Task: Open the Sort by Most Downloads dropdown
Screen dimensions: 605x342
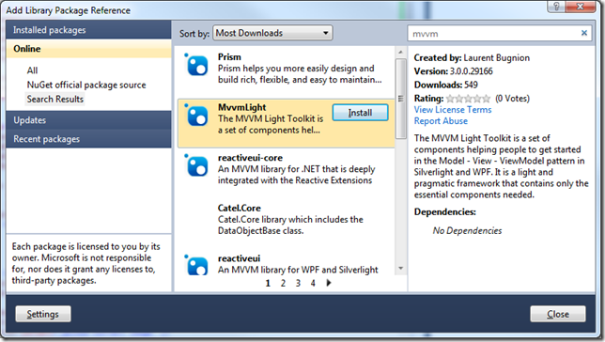Action: 272,33
